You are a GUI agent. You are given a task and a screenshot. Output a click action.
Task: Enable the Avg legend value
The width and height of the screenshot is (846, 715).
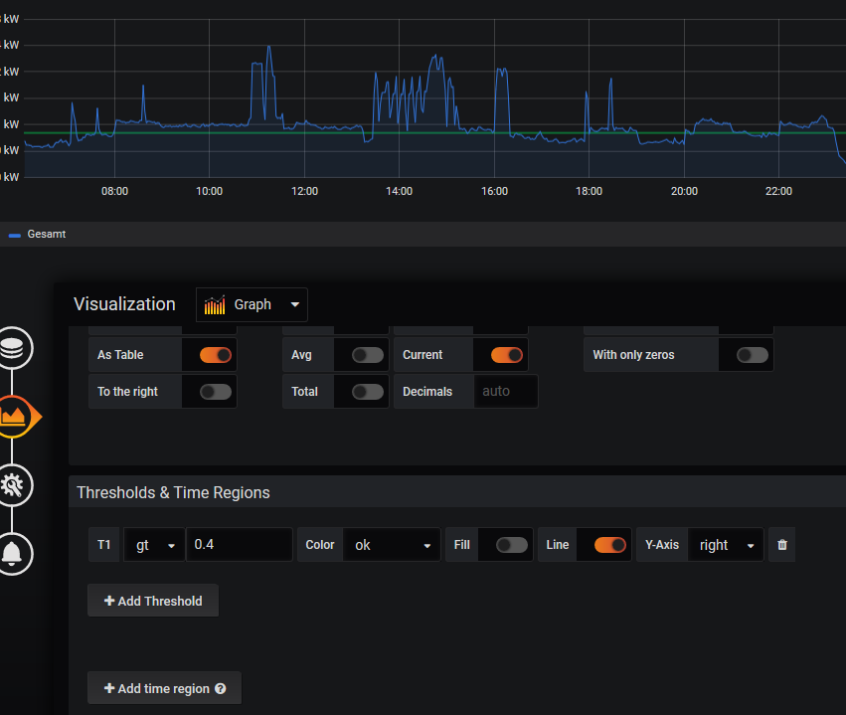[x=368, y=355]
